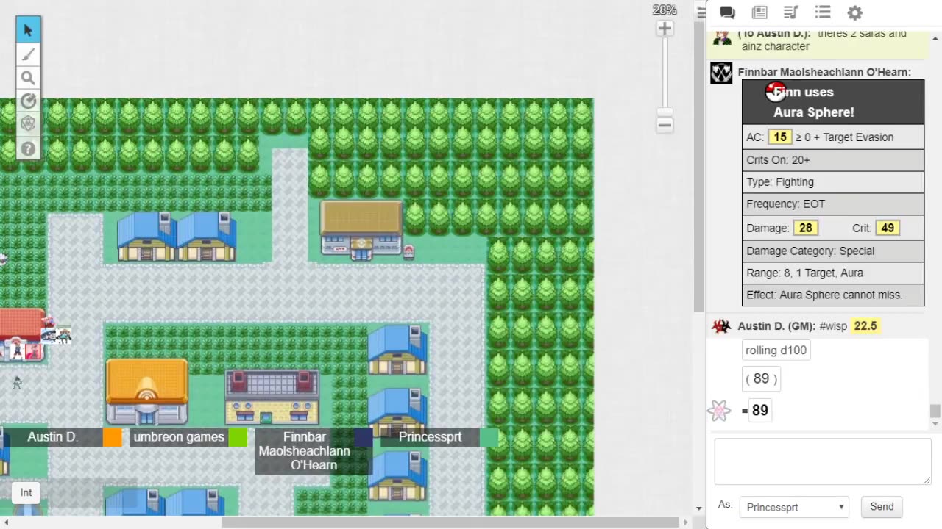Screen dimensions: 942x529
Task: Click the Int macro button
Action: click(26, 493)
